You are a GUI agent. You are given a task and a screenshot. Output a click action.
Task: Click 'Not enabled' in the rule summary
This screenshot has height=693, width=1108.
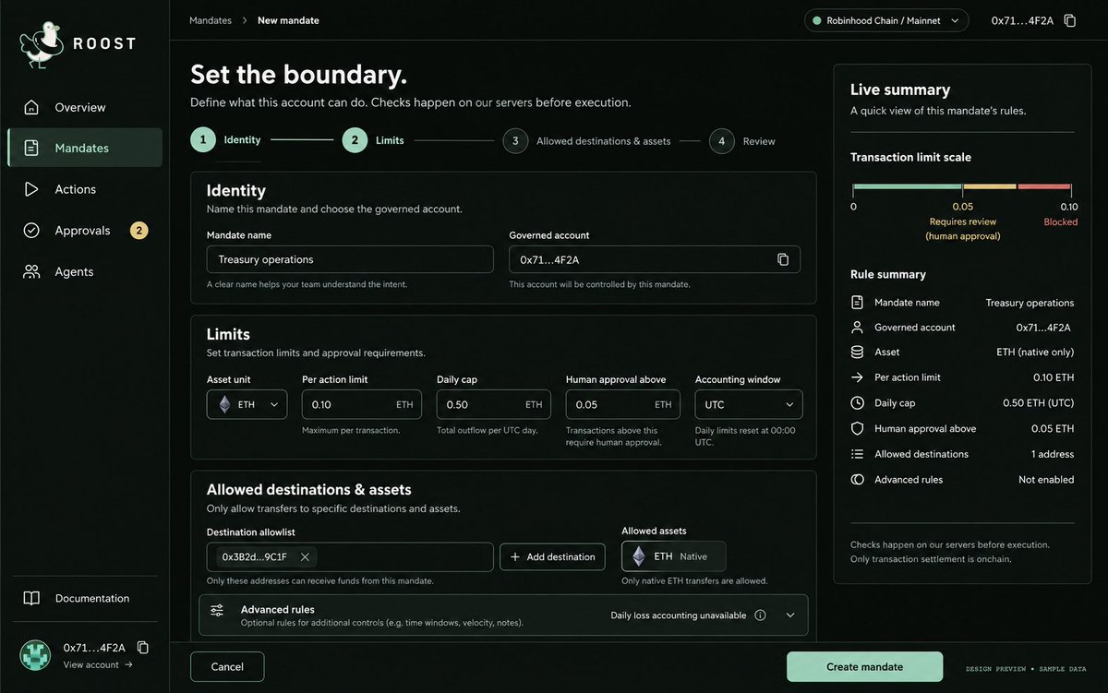tap(1046, 480)
